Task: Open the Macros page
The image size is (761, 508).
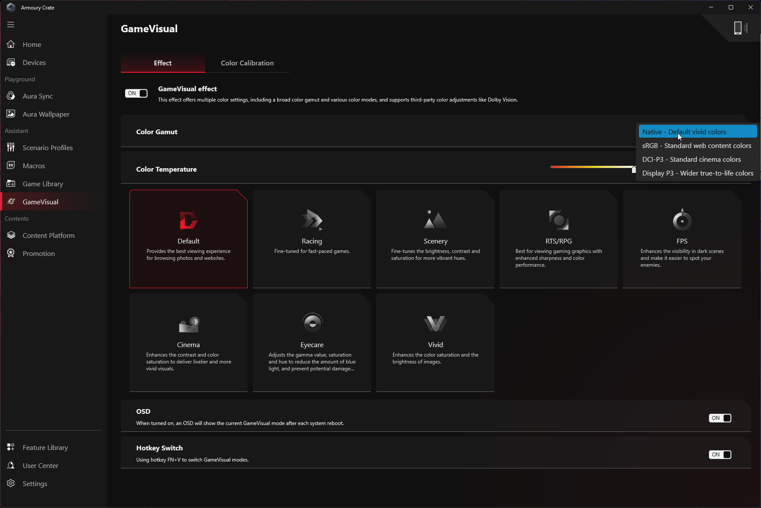Action: click(x=53, y=166)
